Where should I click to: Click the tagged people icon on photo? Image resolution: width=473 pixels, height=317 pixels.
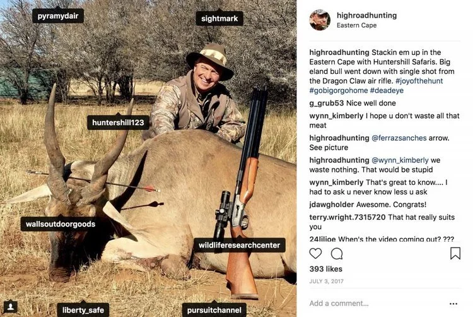[10, 306]
